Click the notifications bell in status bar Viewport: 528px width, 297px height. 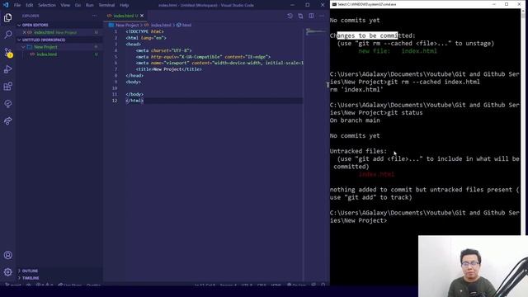323,285
